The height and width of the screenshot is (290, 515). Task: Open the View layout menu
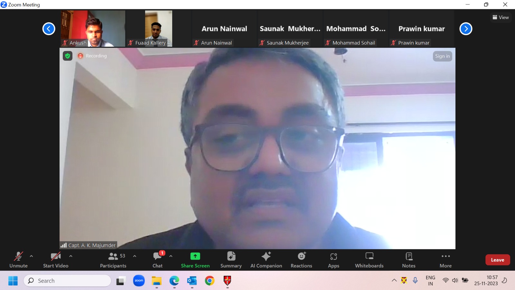[501, 17]
